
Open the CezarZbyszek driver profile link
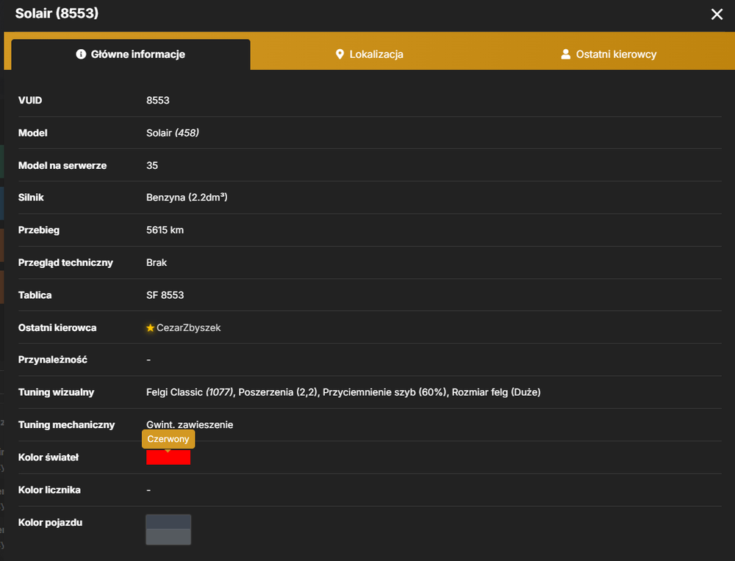[188, 327]
